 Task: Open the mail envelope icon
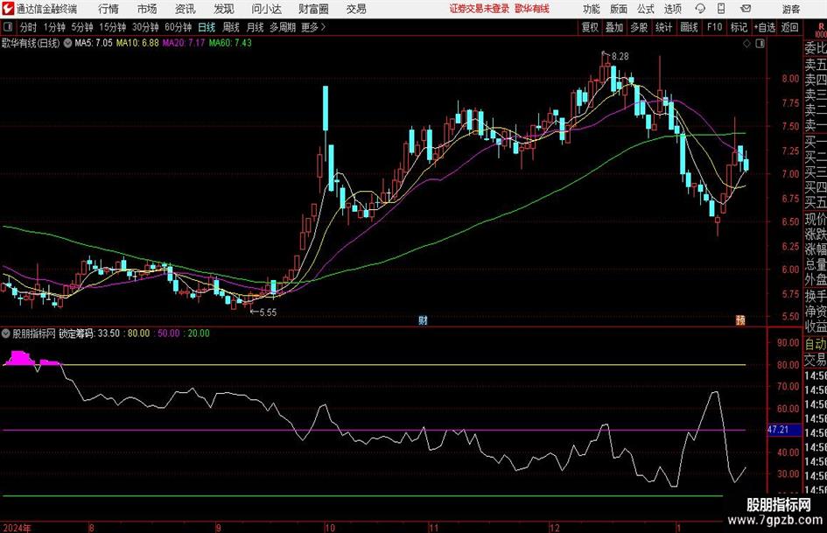coord(746,9)
